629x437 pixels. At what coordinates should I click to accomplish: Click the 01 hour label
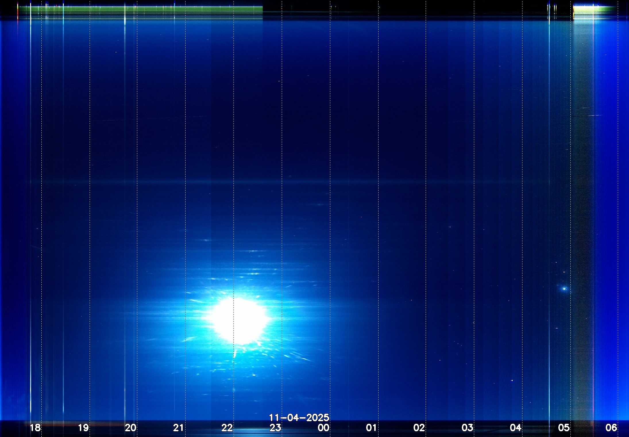point(371,428)
